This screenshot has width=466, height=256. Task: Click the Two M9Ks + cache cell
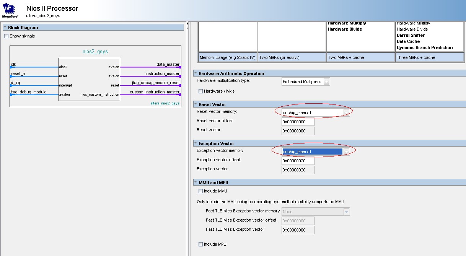tap(361, 57)
